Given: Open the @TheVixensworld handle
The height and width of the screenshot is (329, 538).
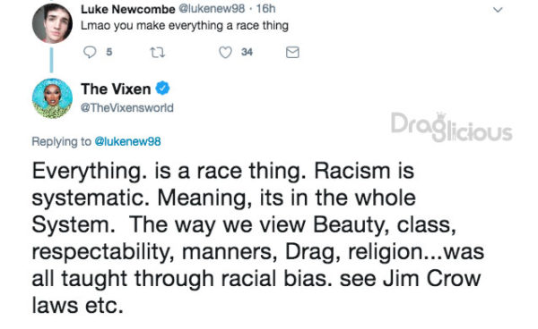Looking at the screenshot, I should coord(127,107).
